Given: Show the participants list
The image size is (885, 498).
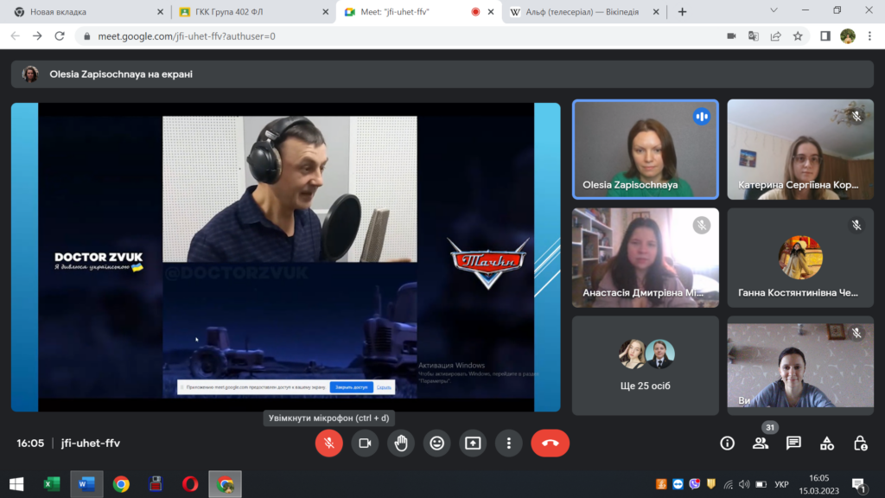Looking at the screenshot, I should pos(761,443).
